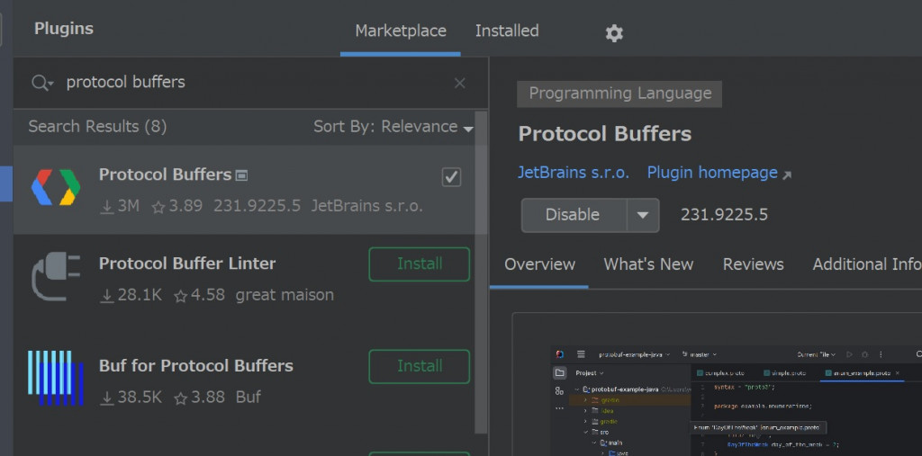Click the plugin search input field
Screen dimensions: 922x456
[x=252, y=83]
